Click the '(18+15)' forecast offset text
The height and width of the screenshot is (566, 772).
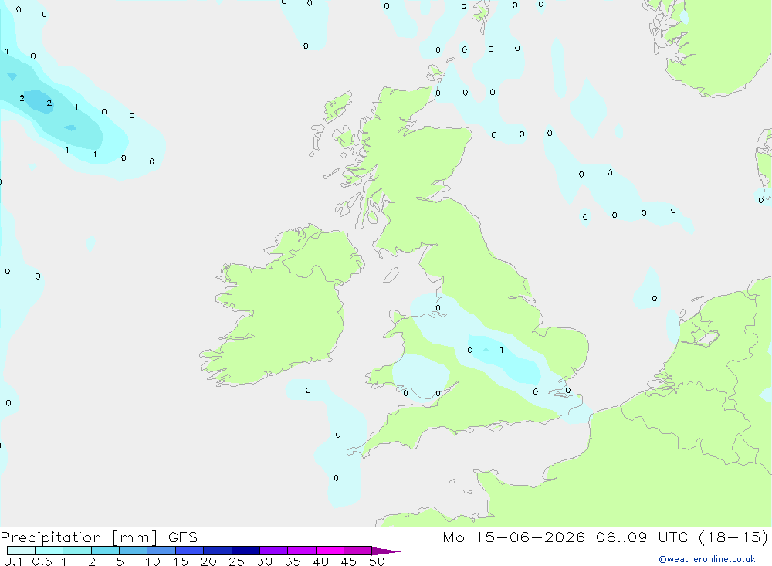tap(733, 537)
